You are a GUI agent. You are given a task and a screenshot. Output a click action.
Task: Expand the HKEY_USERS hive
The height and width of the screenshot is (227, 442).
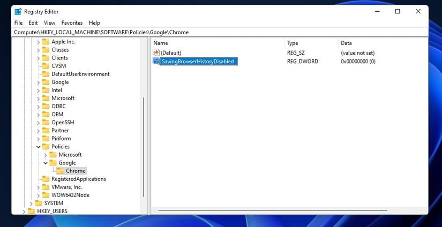tap(24, 211)
